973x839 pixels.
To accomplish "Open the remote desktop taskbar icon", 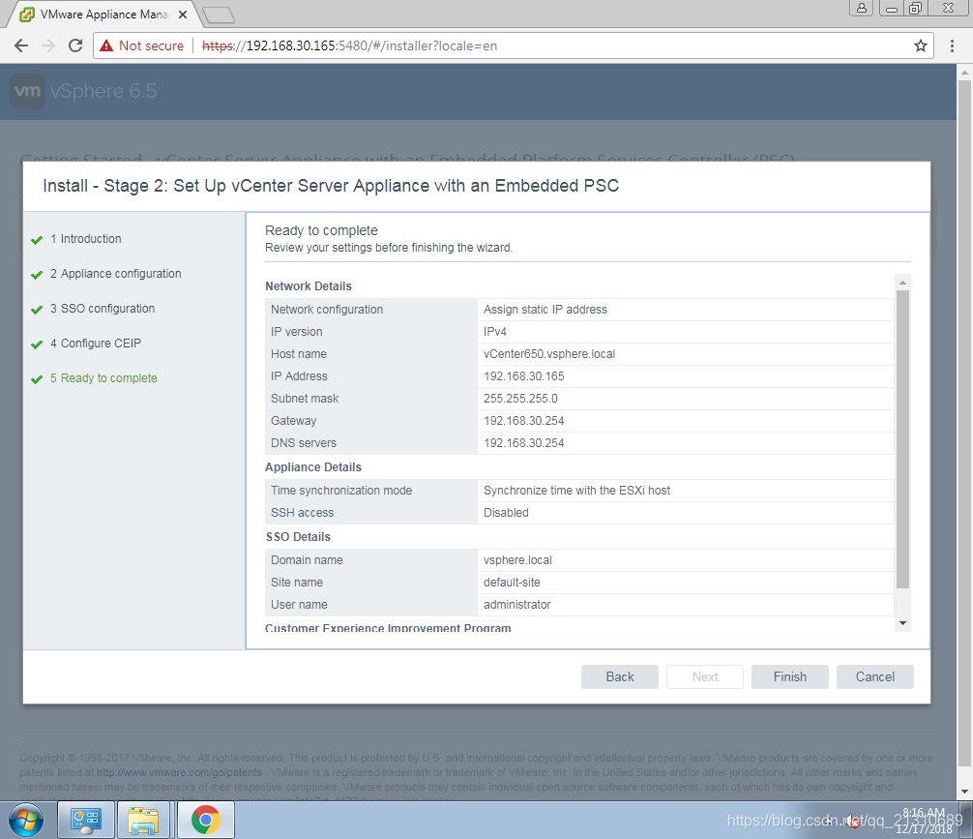I will click(86, 820).
